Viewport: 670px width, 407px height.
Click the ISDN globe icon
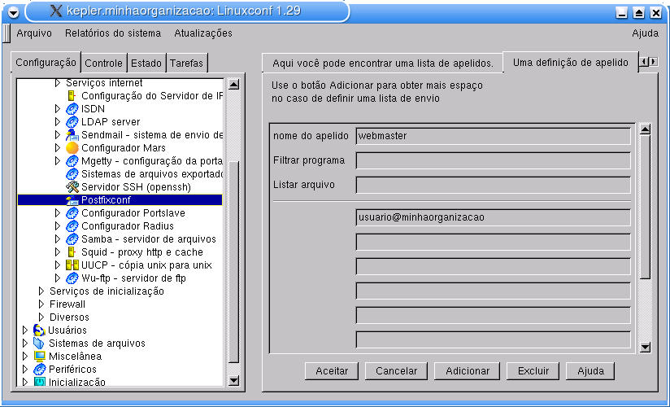(72, 109)
